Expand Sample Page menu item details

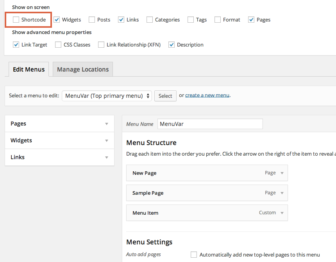click(282, 193)
